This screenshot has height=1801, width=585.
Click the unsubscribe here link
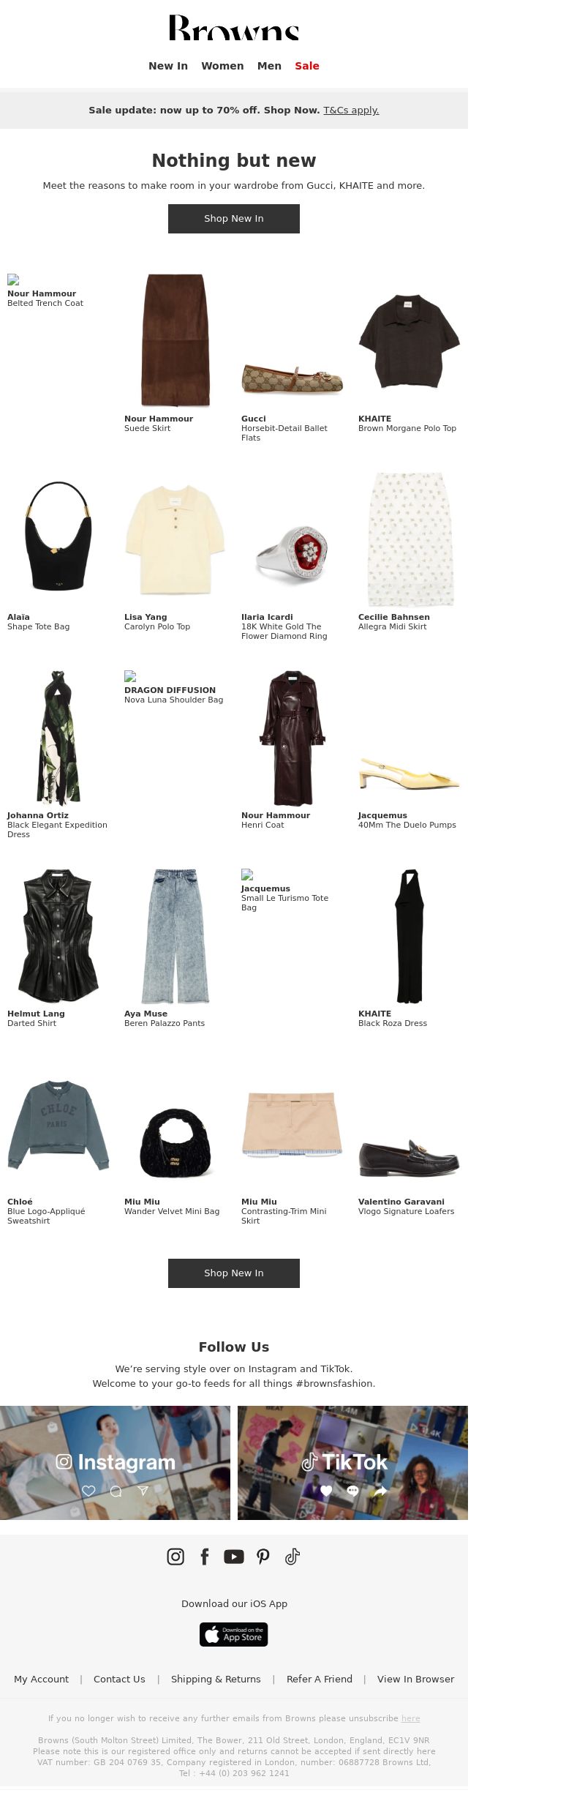(411, 1718)
